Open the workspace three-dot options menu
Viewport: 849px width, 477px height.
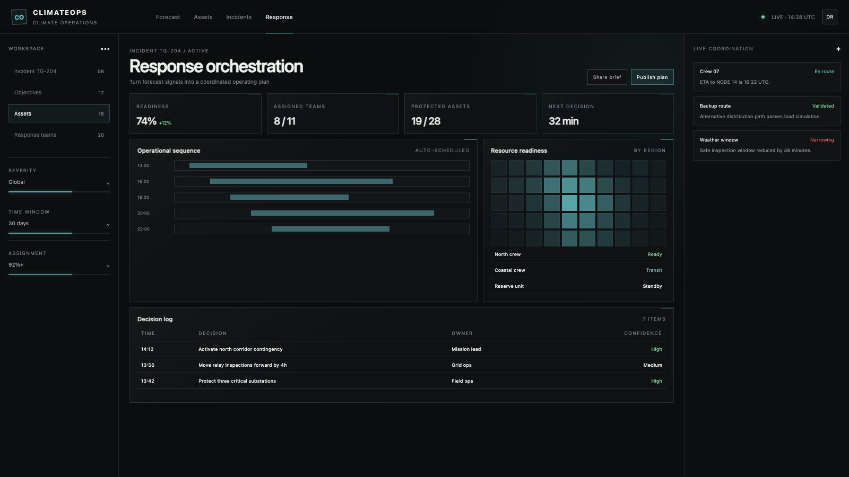click(105, 49)
